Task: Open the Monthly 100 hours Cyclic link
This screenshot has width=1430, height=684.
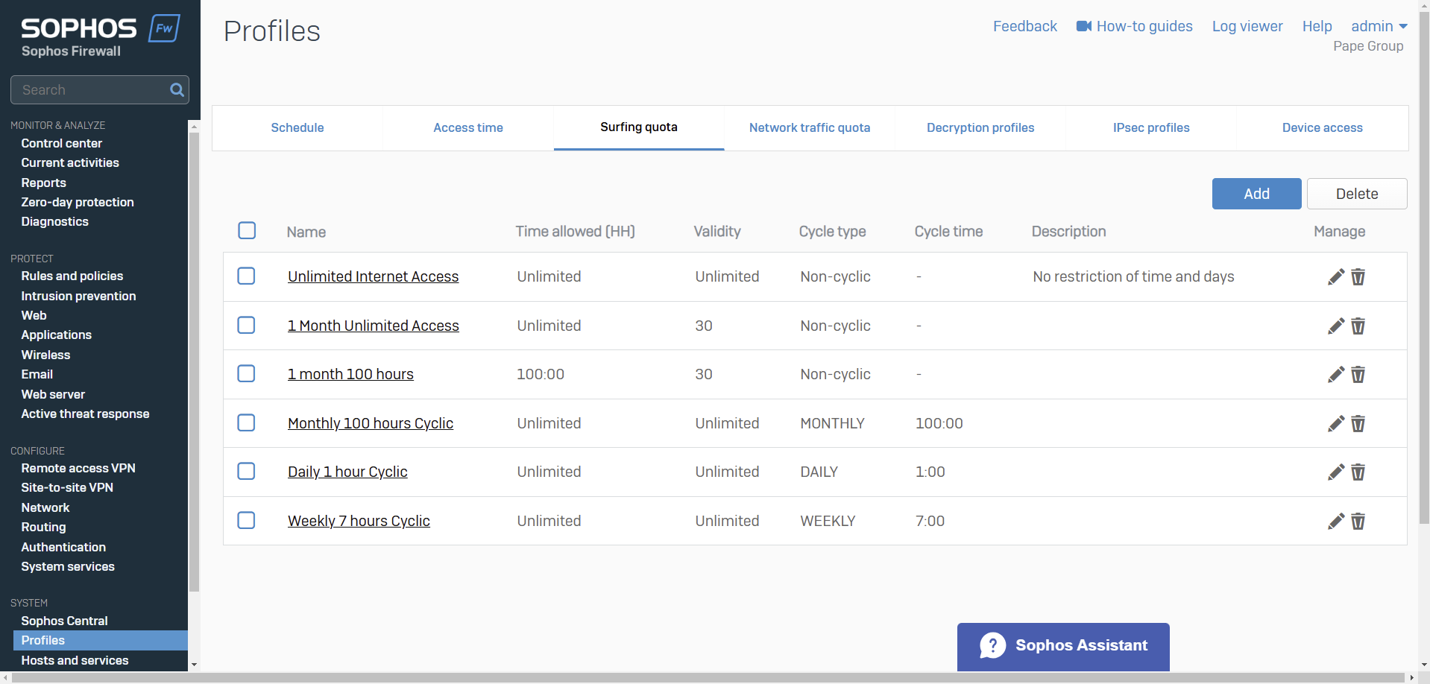Action: tap(371, 423)
